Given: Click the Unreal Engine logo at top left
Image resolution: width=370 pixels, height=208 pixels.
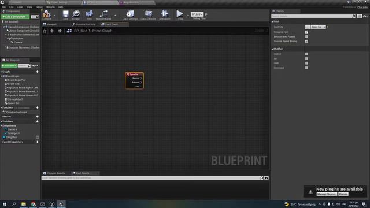Looking at the screenshot, I should click(2, 2).
